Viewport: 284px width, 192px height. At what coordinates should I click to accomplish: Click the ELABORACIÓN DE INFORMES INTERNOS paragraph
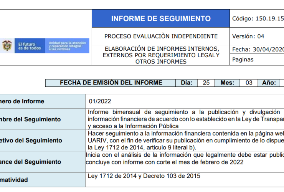161,55
